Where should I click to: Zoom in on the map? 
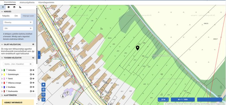click(44, 89)
